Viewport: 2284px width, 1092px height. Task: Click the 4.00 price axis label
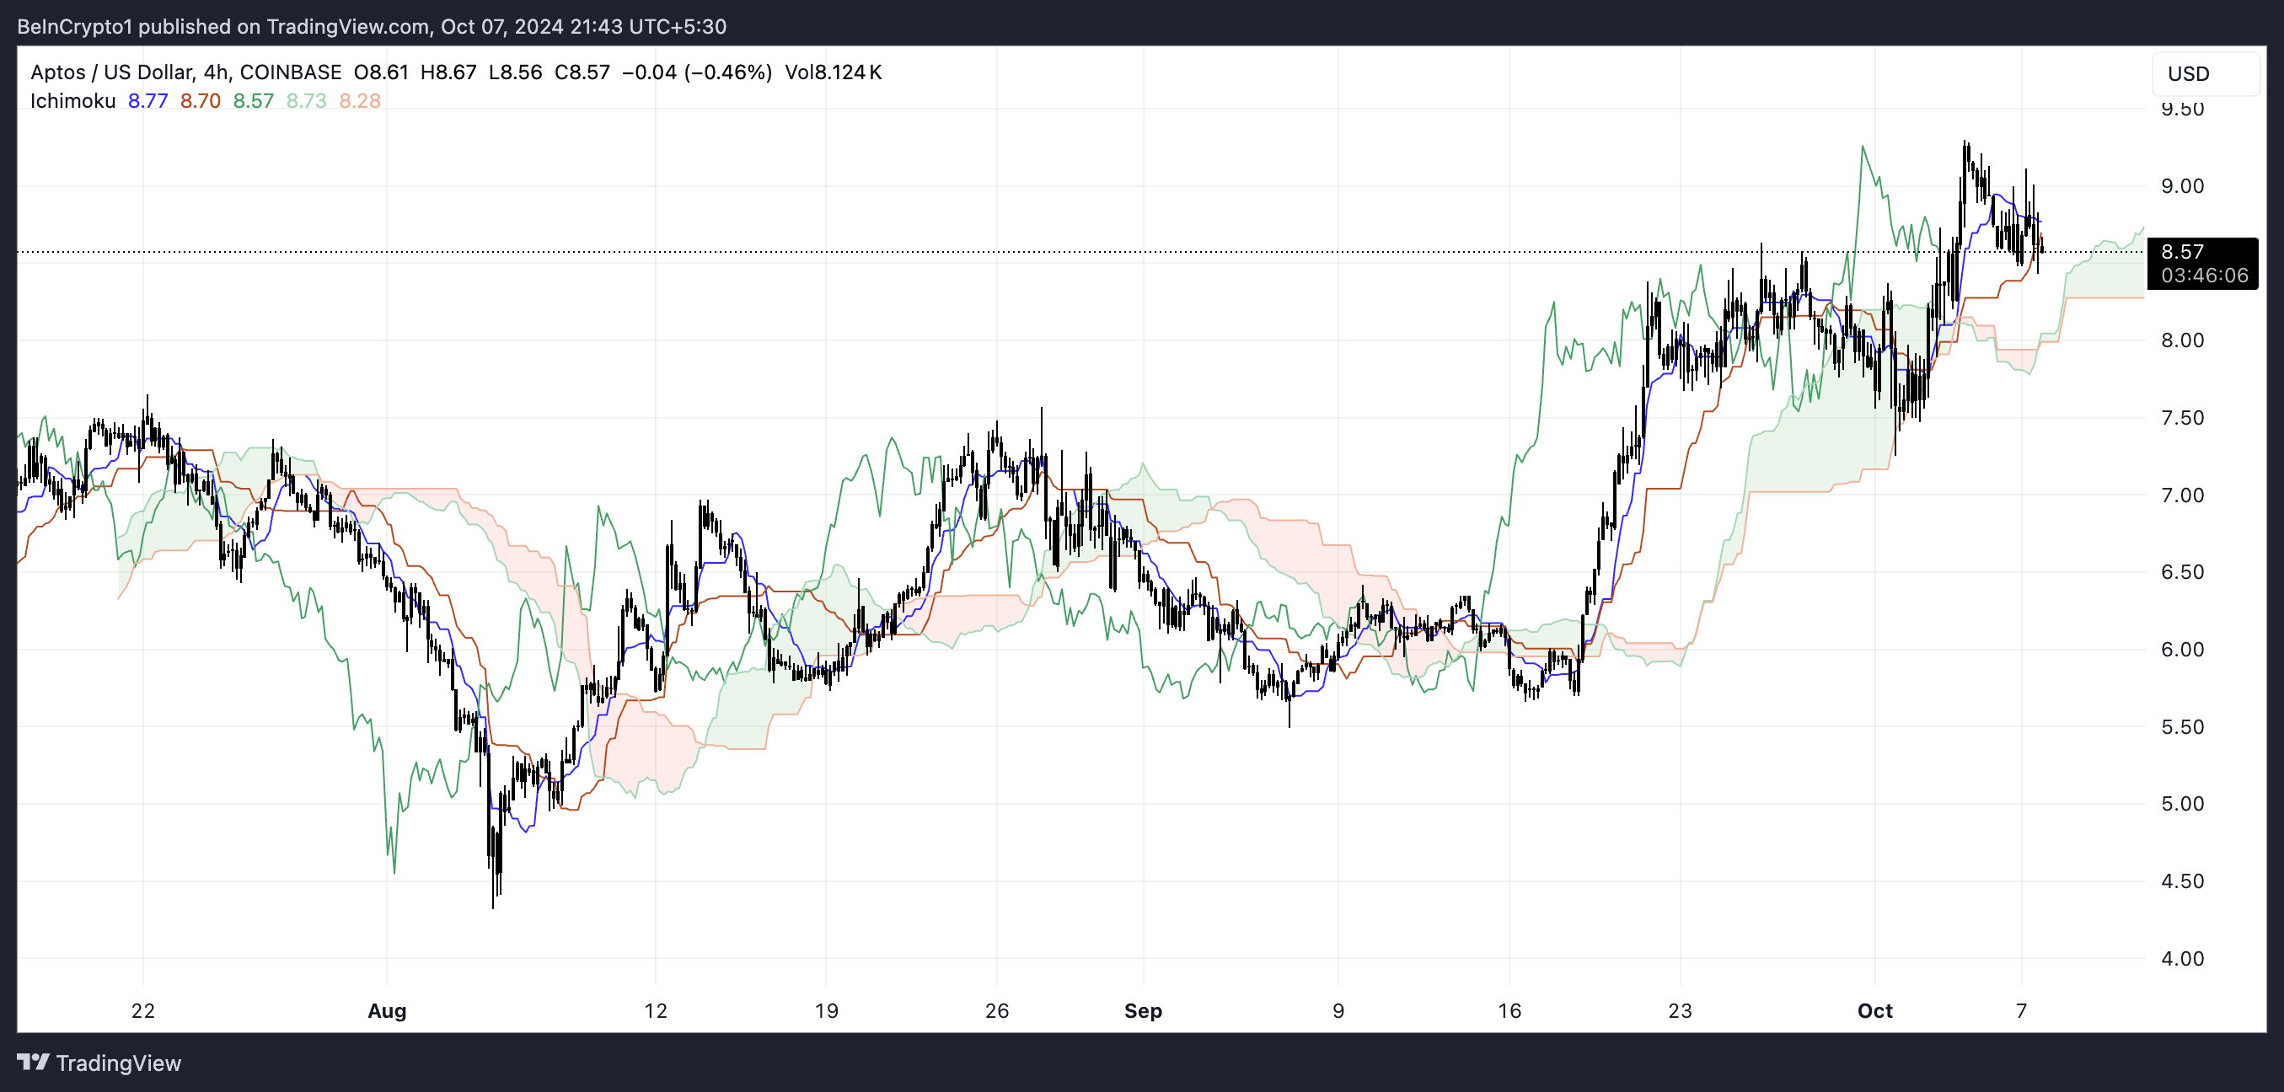2182,958
